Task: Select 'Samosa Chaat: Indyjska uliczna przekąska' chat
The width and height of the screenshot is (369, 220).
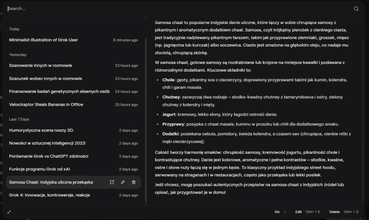Action: point(74,182)
